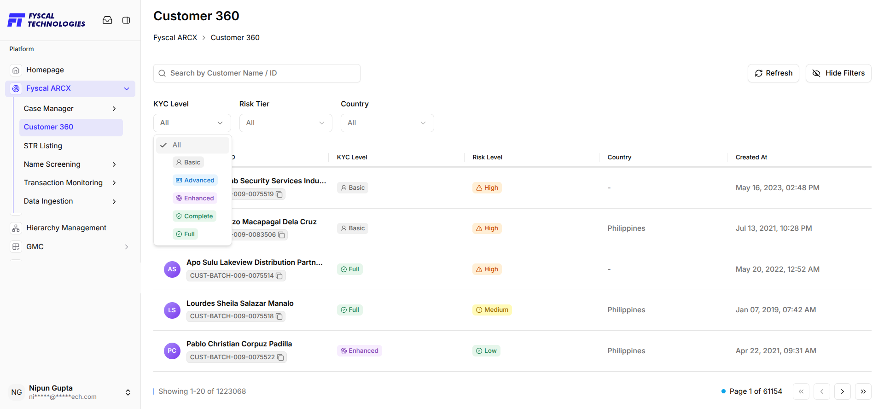Viewport: 884px width, 409px height.
Task: Select Basic in the KYC Level list
Action: point(188,163)
